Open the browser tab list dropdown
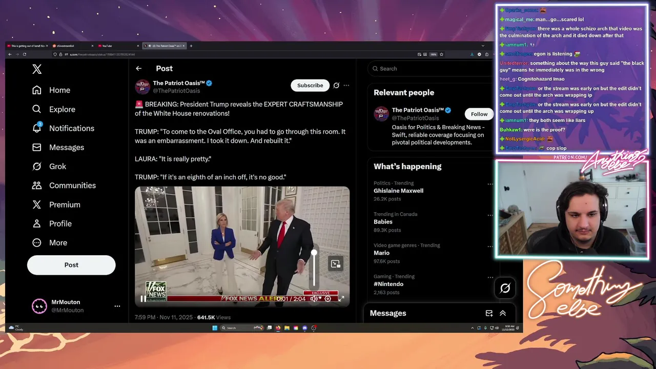656x369 pixels. pos(483,46)
